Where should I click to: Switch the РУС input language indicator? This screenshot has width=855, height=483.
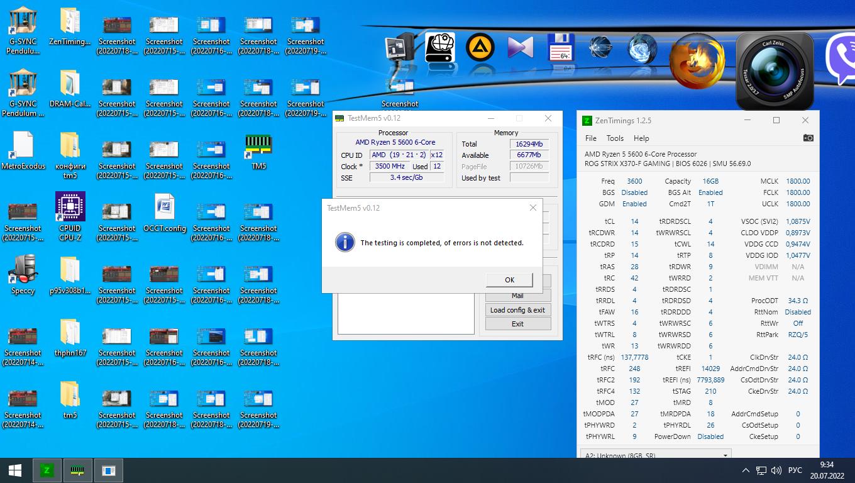point(795,470)
